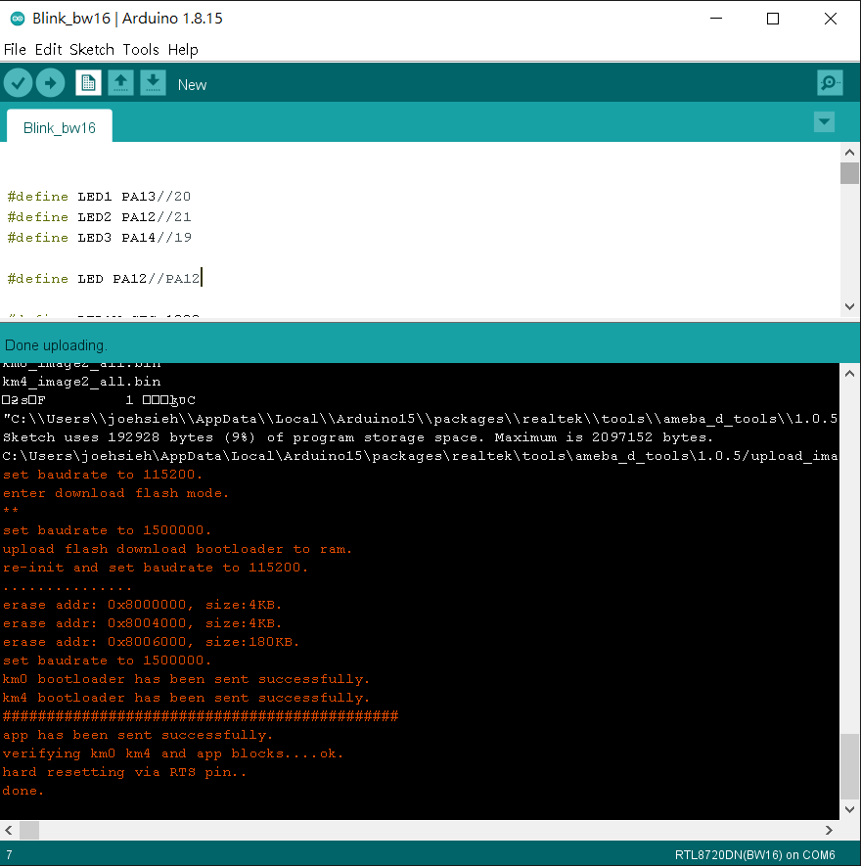Screen dimensions: 861x866
Task: Click console scrollbar down arrow
Action: pos(849,809)
